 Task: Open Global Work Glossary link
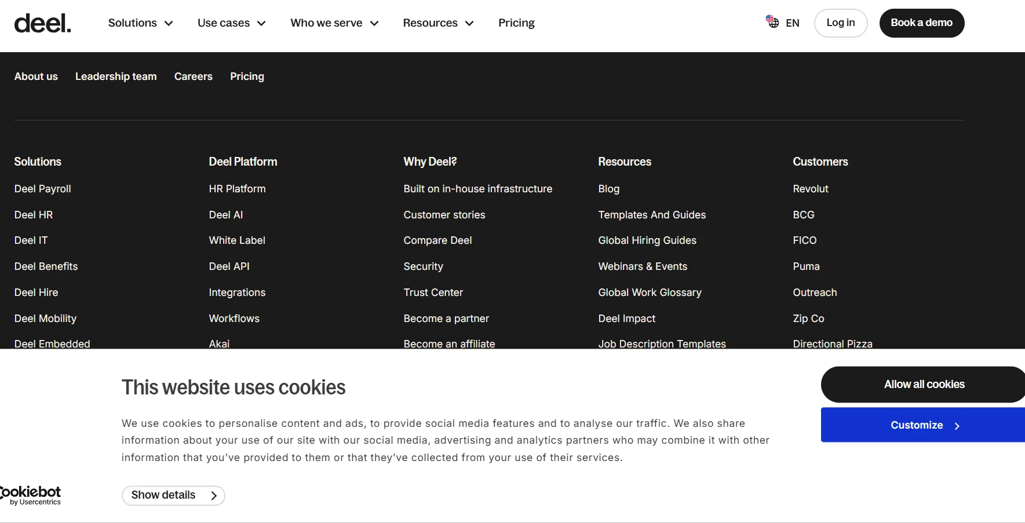(x=650, y=292)
